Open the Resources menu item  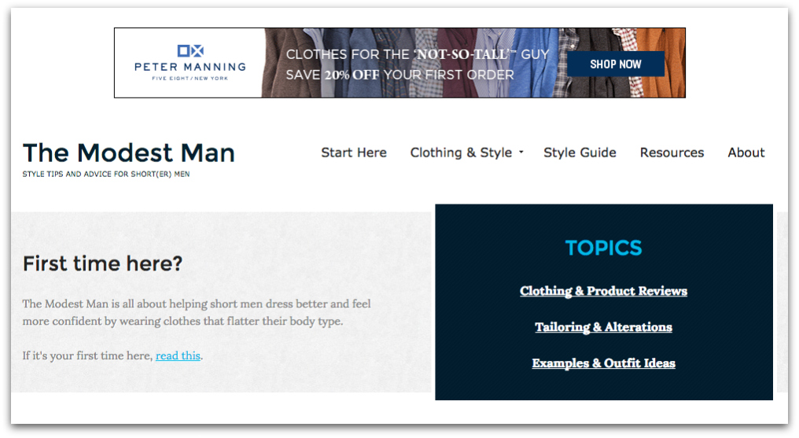[x=672, y=153]
